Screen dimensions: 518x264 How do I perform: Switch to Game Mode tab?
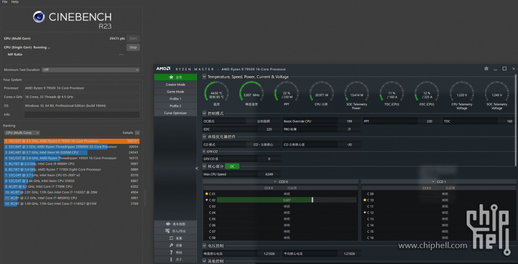(x=175, y=92)
